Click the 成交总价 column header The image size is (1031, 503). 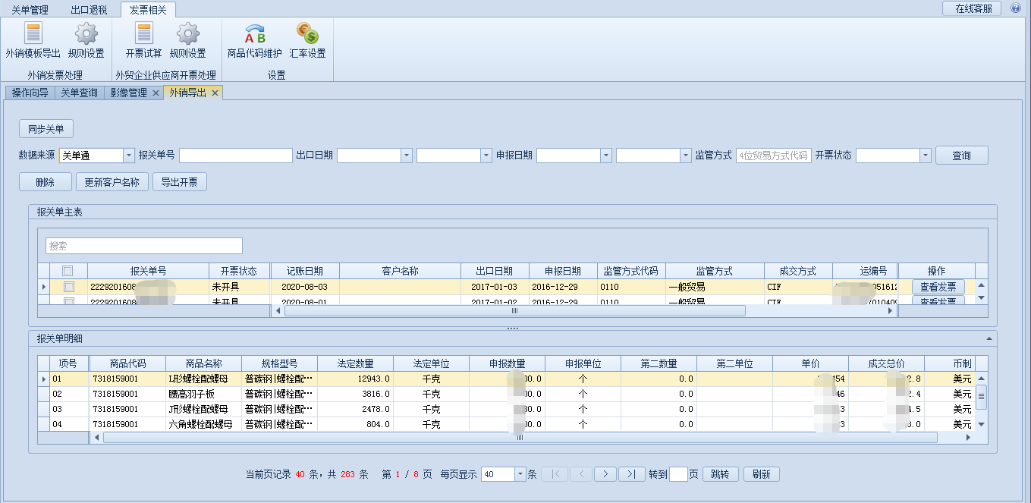point(886,363)
